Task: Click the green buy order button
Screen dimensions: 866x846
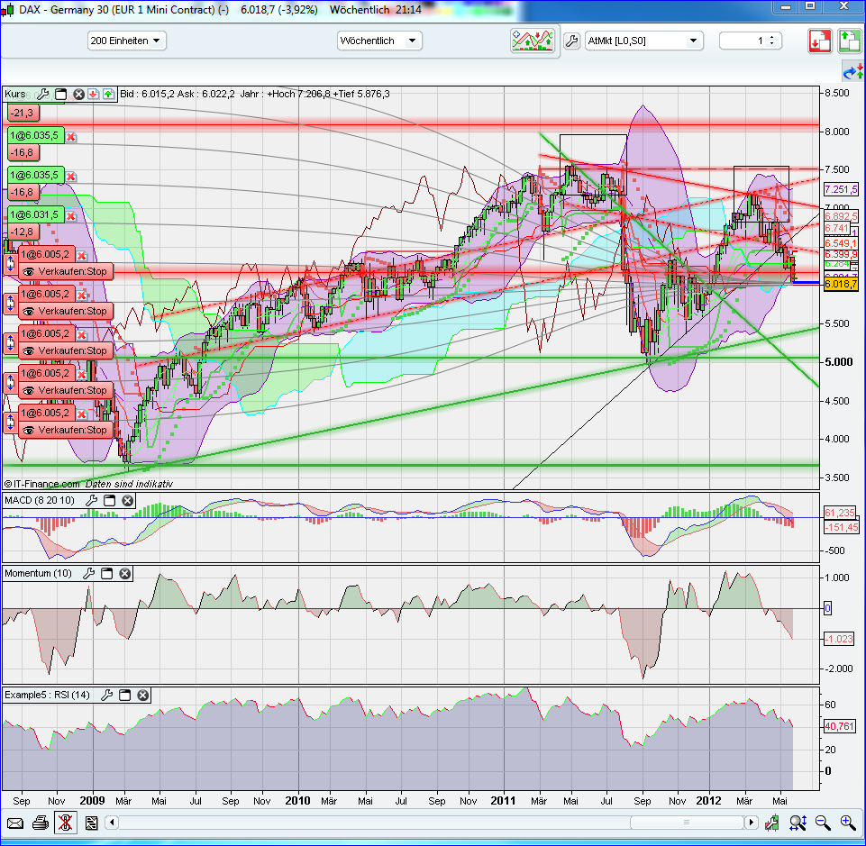Action: 849,41
